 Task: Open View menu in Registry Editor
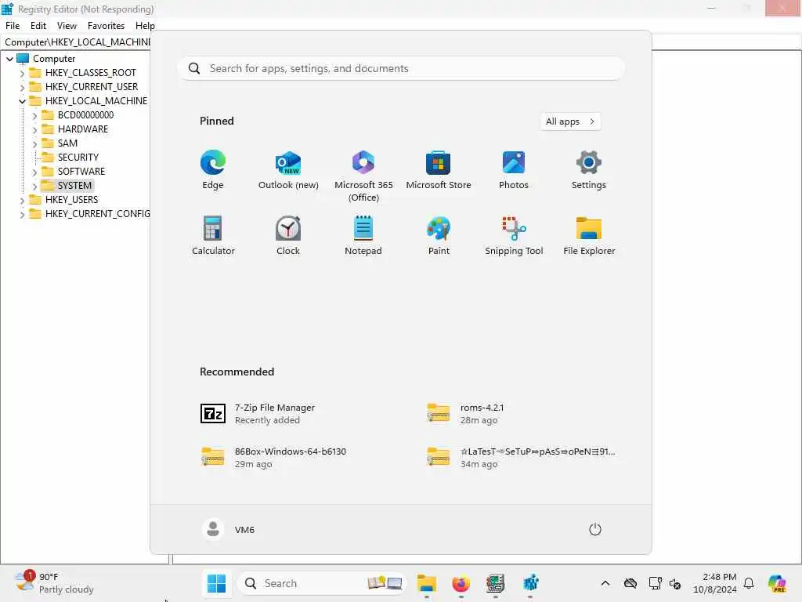tap(67, 26)
